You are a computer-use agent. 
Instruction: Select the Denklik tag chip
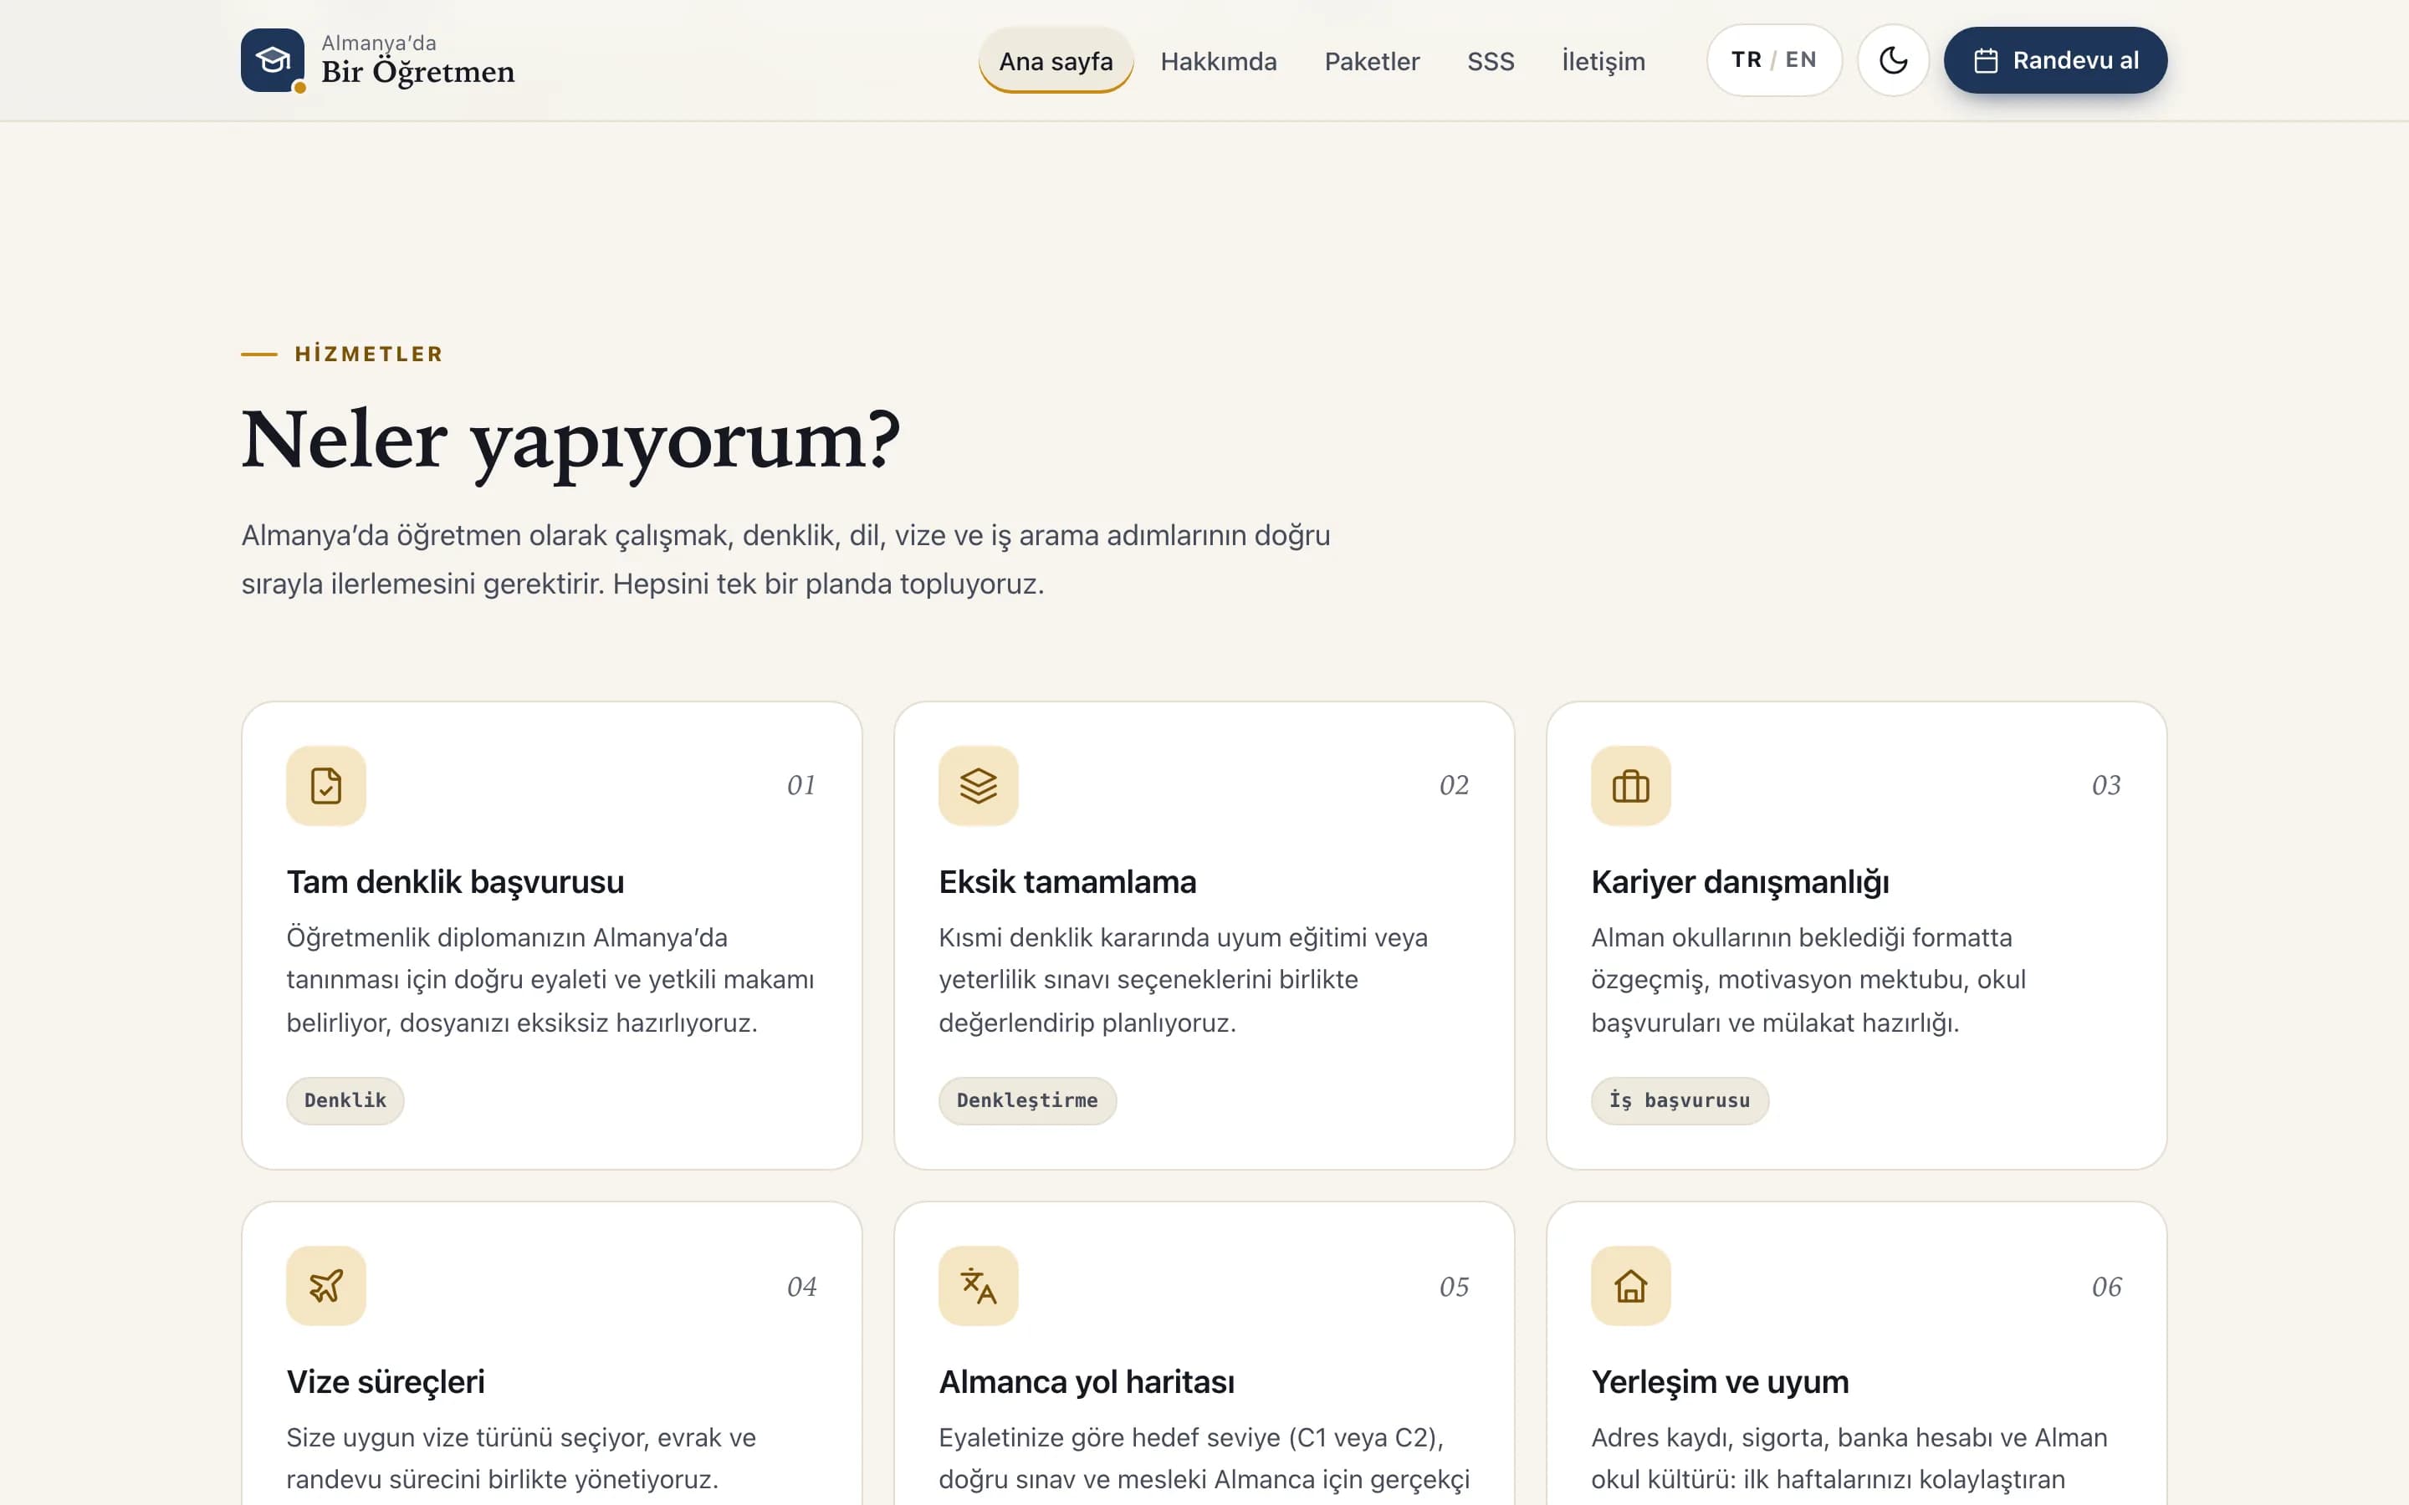pyautogui.click(x=345, y=1101)
